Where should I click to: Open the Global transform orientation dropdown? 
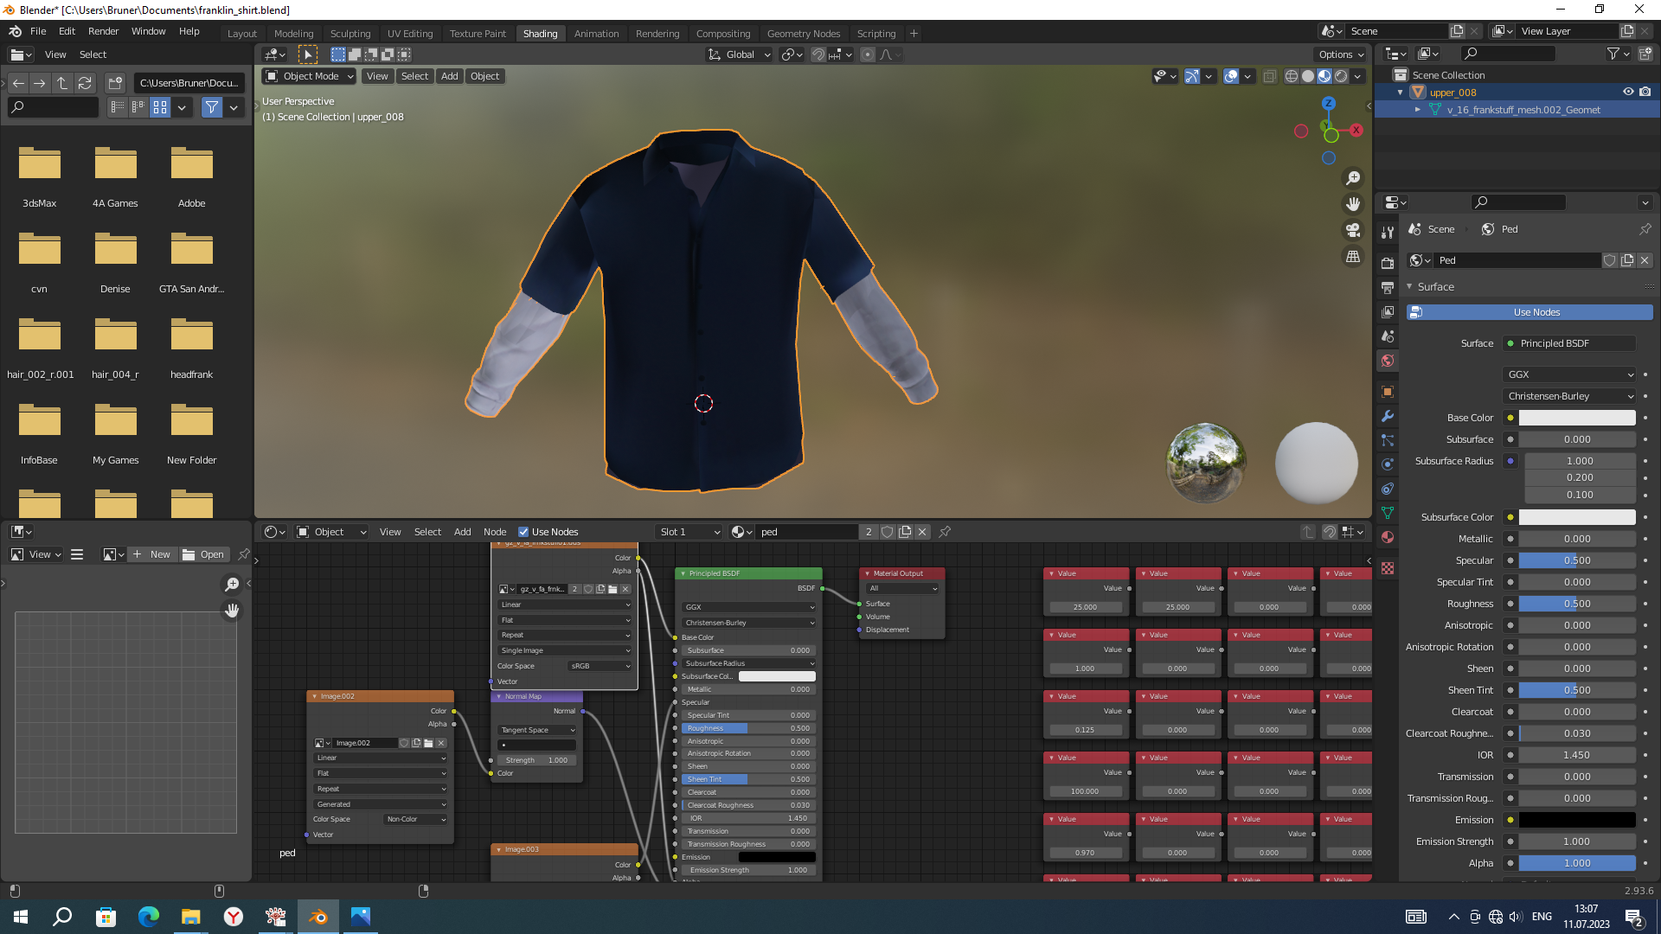(x=740, y=54)
